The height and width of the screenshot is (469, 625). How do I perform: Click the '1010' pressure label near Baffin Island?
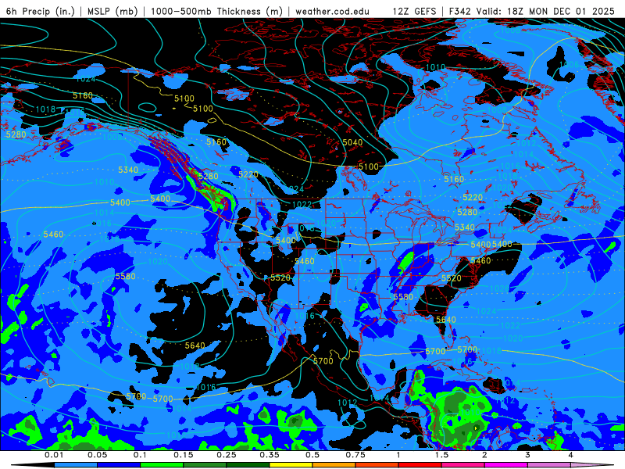coord(436,67)
